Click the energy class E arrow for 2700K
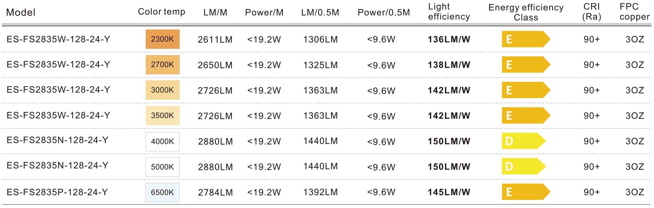 525,64
